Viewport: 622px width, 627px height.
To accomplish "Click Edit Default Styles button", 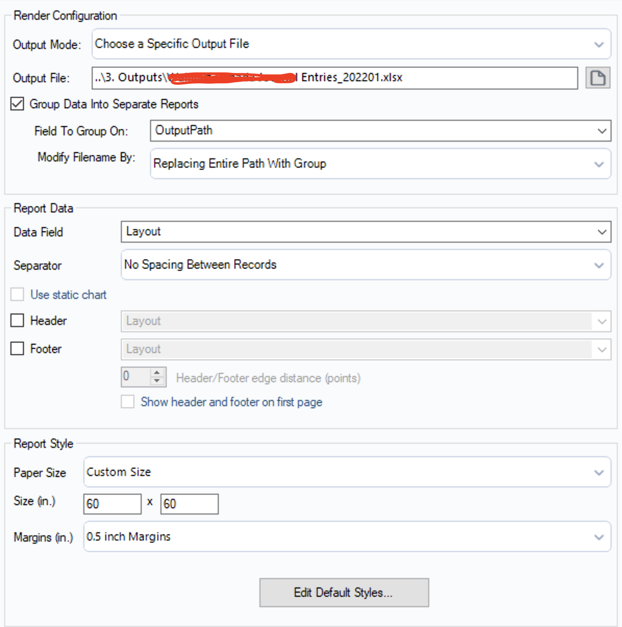I will coord(344,593).
